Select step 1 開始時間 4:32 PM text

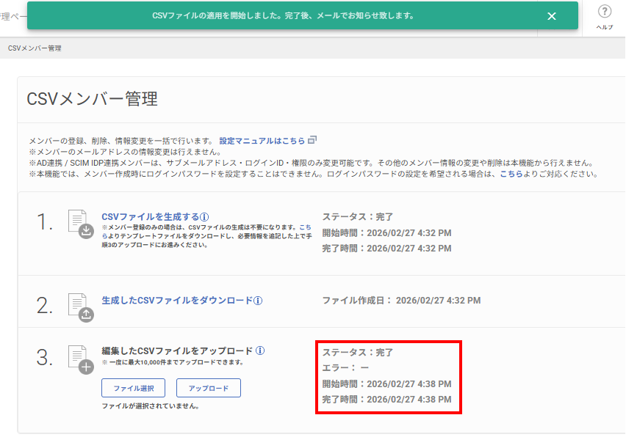(x=387, y=233)
